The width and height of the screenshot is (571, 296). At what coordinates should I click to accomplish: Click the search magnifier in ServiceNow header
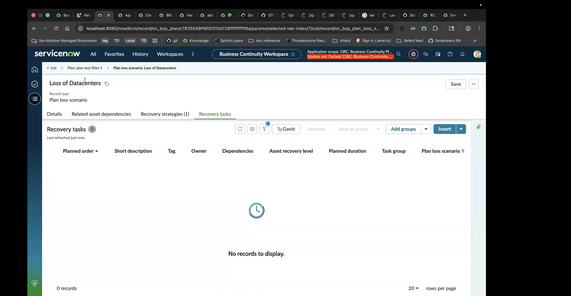pos(399,54)
